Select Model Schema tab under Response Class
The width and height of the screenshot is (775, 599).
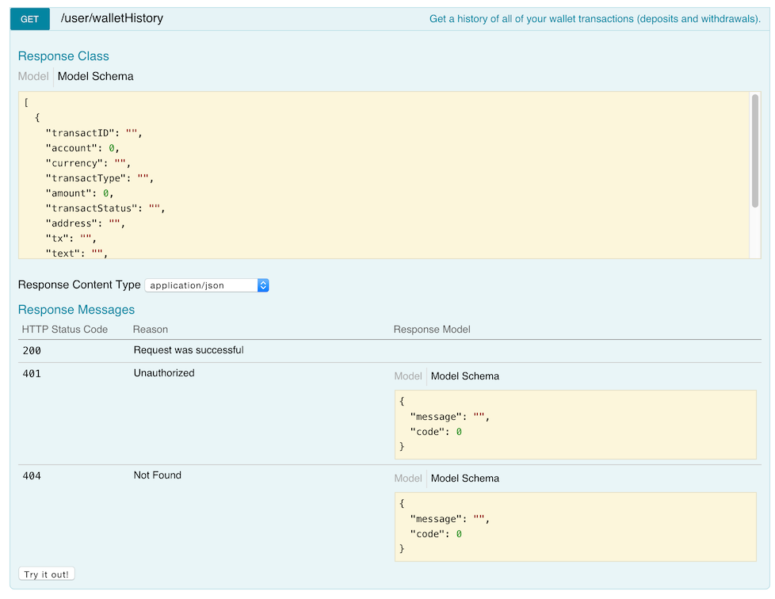(x=95, y=76)
